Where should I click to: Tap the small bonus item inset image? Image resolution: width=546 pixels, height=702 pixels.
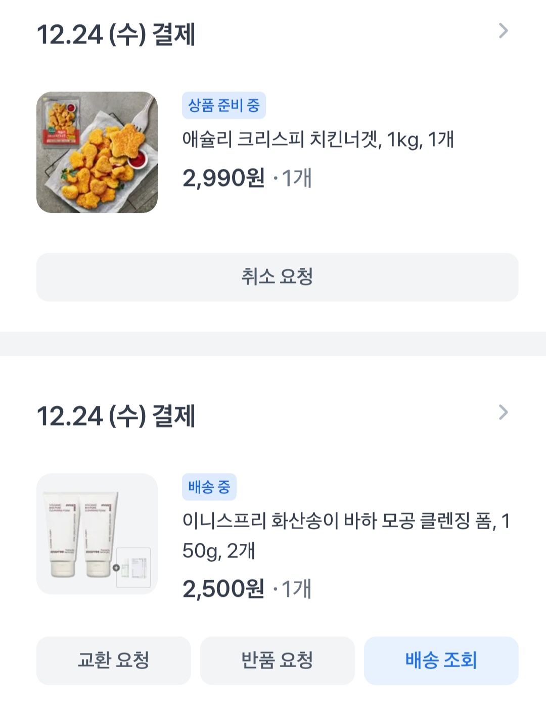coord(134,567)
